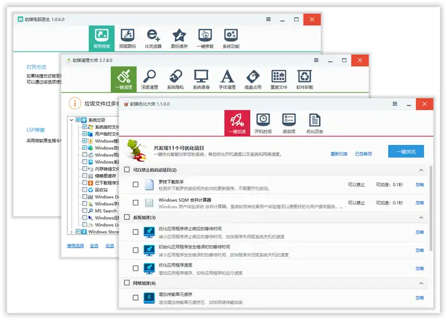Click 忽略 link for 增加传输单元缓存

click(x=420, y=298)
